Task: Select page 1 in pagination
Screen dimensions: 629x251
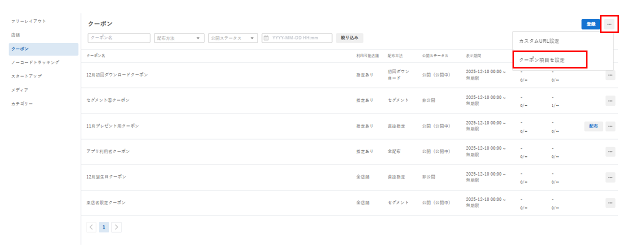Action: [x=104, y=227]
